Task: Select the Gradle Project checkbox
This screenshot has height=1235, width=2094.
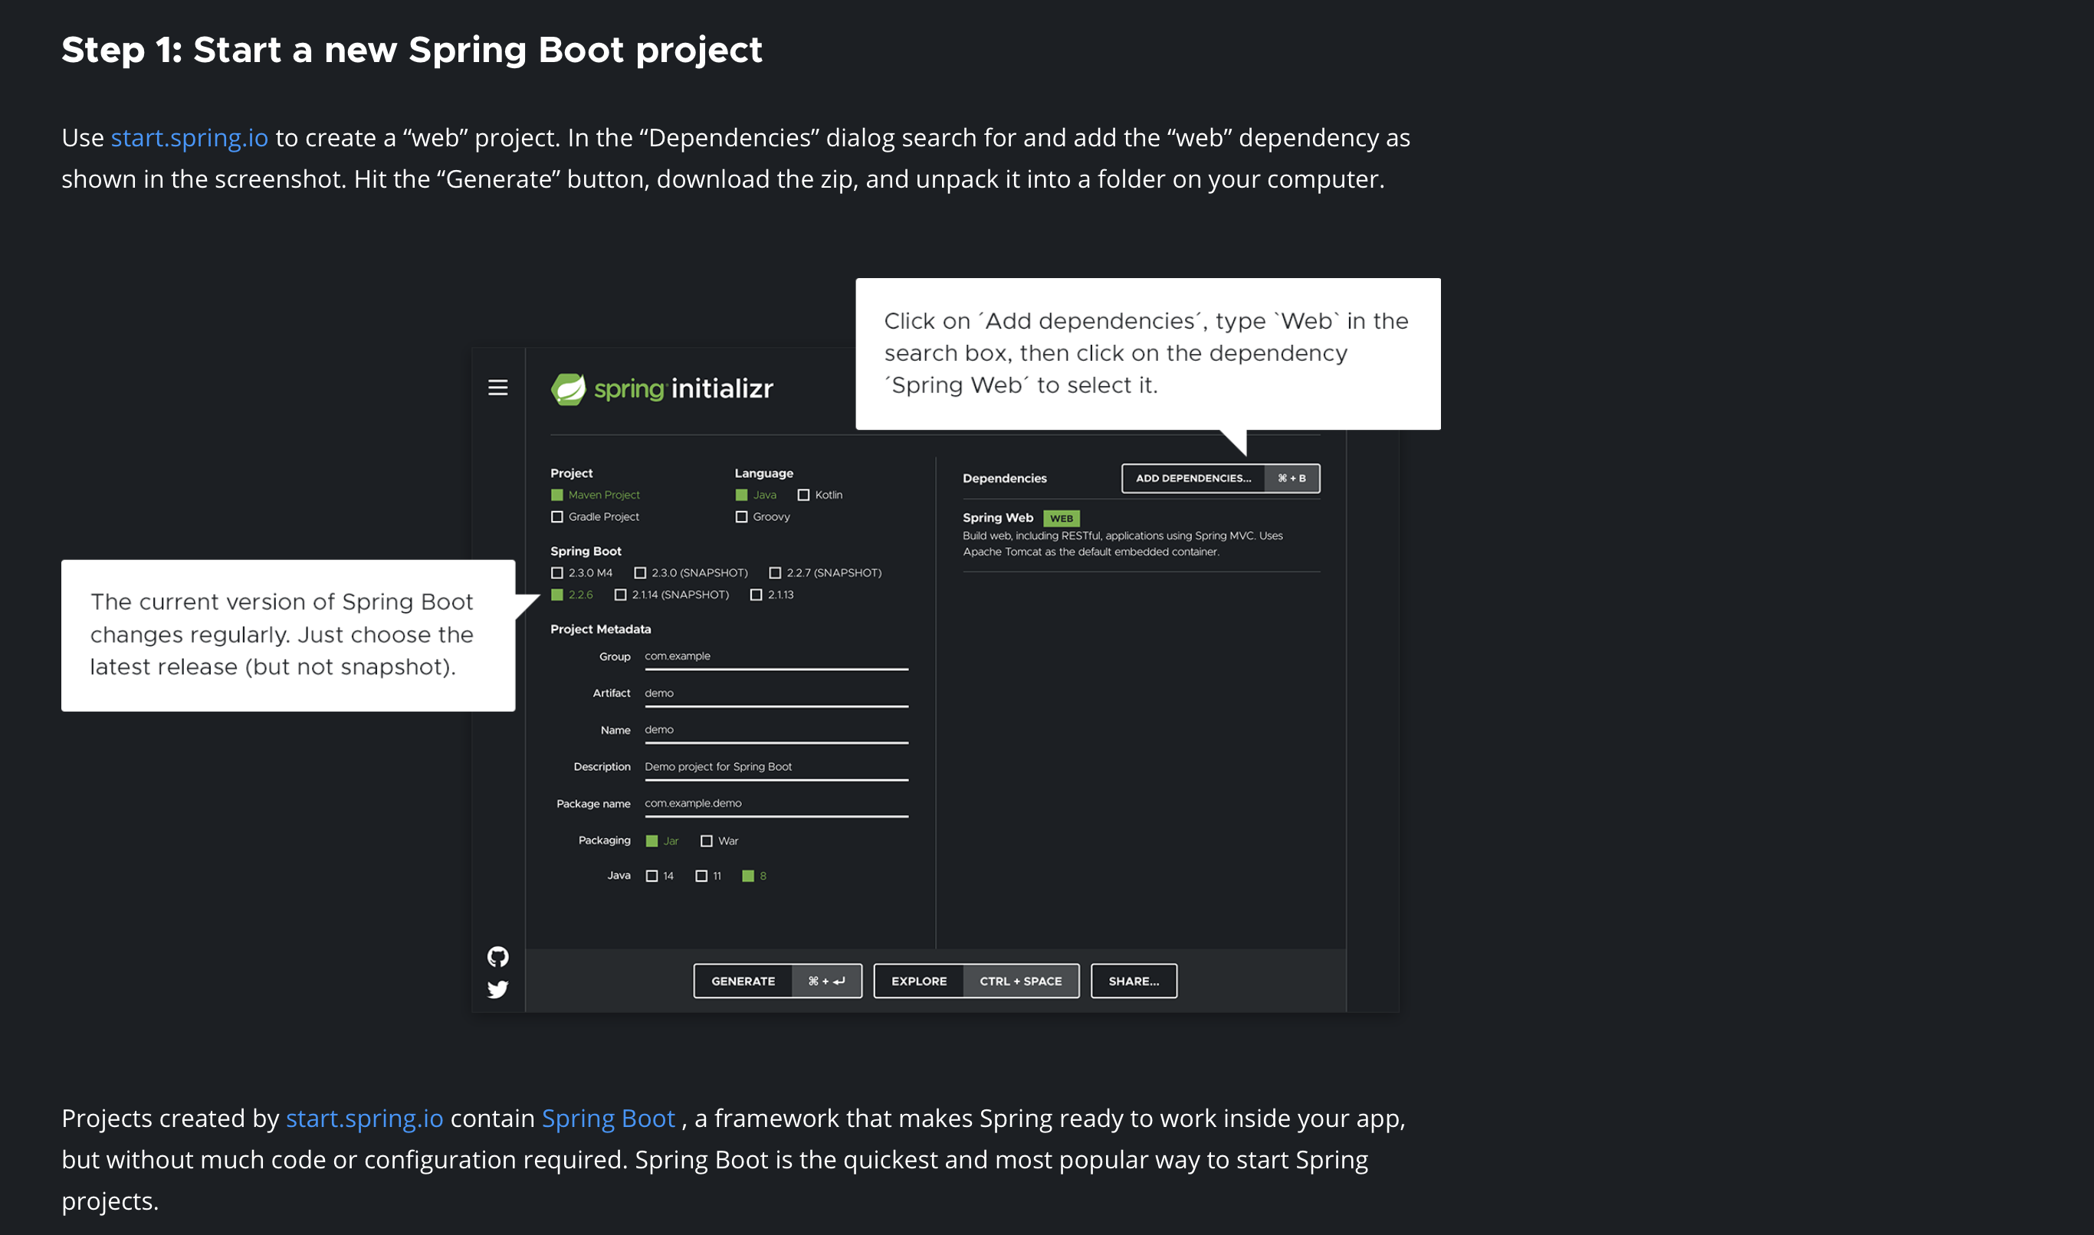Action: point(557,517)
